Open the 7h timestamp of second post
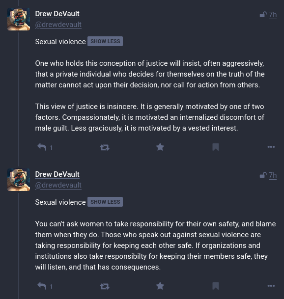Viewport: 284px width, 299px height. 273,175
